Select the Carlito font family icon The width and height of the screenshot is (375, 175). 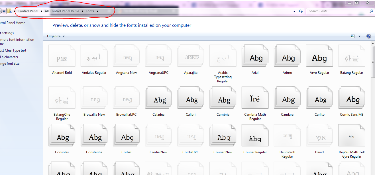tap(319, 98)
